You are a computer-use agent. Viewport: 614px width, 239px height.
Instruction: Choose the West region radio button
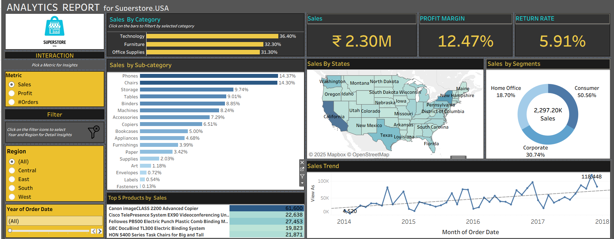tap(12, 197)
